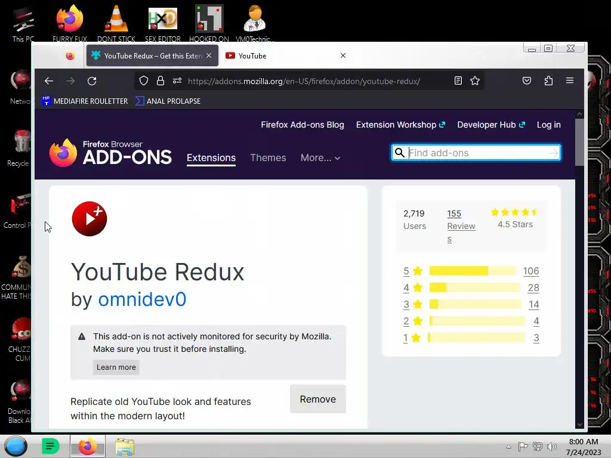Viewport: 611px width, 458px height.
Task: Click the address bar URL
Action: tap(304, 81)
